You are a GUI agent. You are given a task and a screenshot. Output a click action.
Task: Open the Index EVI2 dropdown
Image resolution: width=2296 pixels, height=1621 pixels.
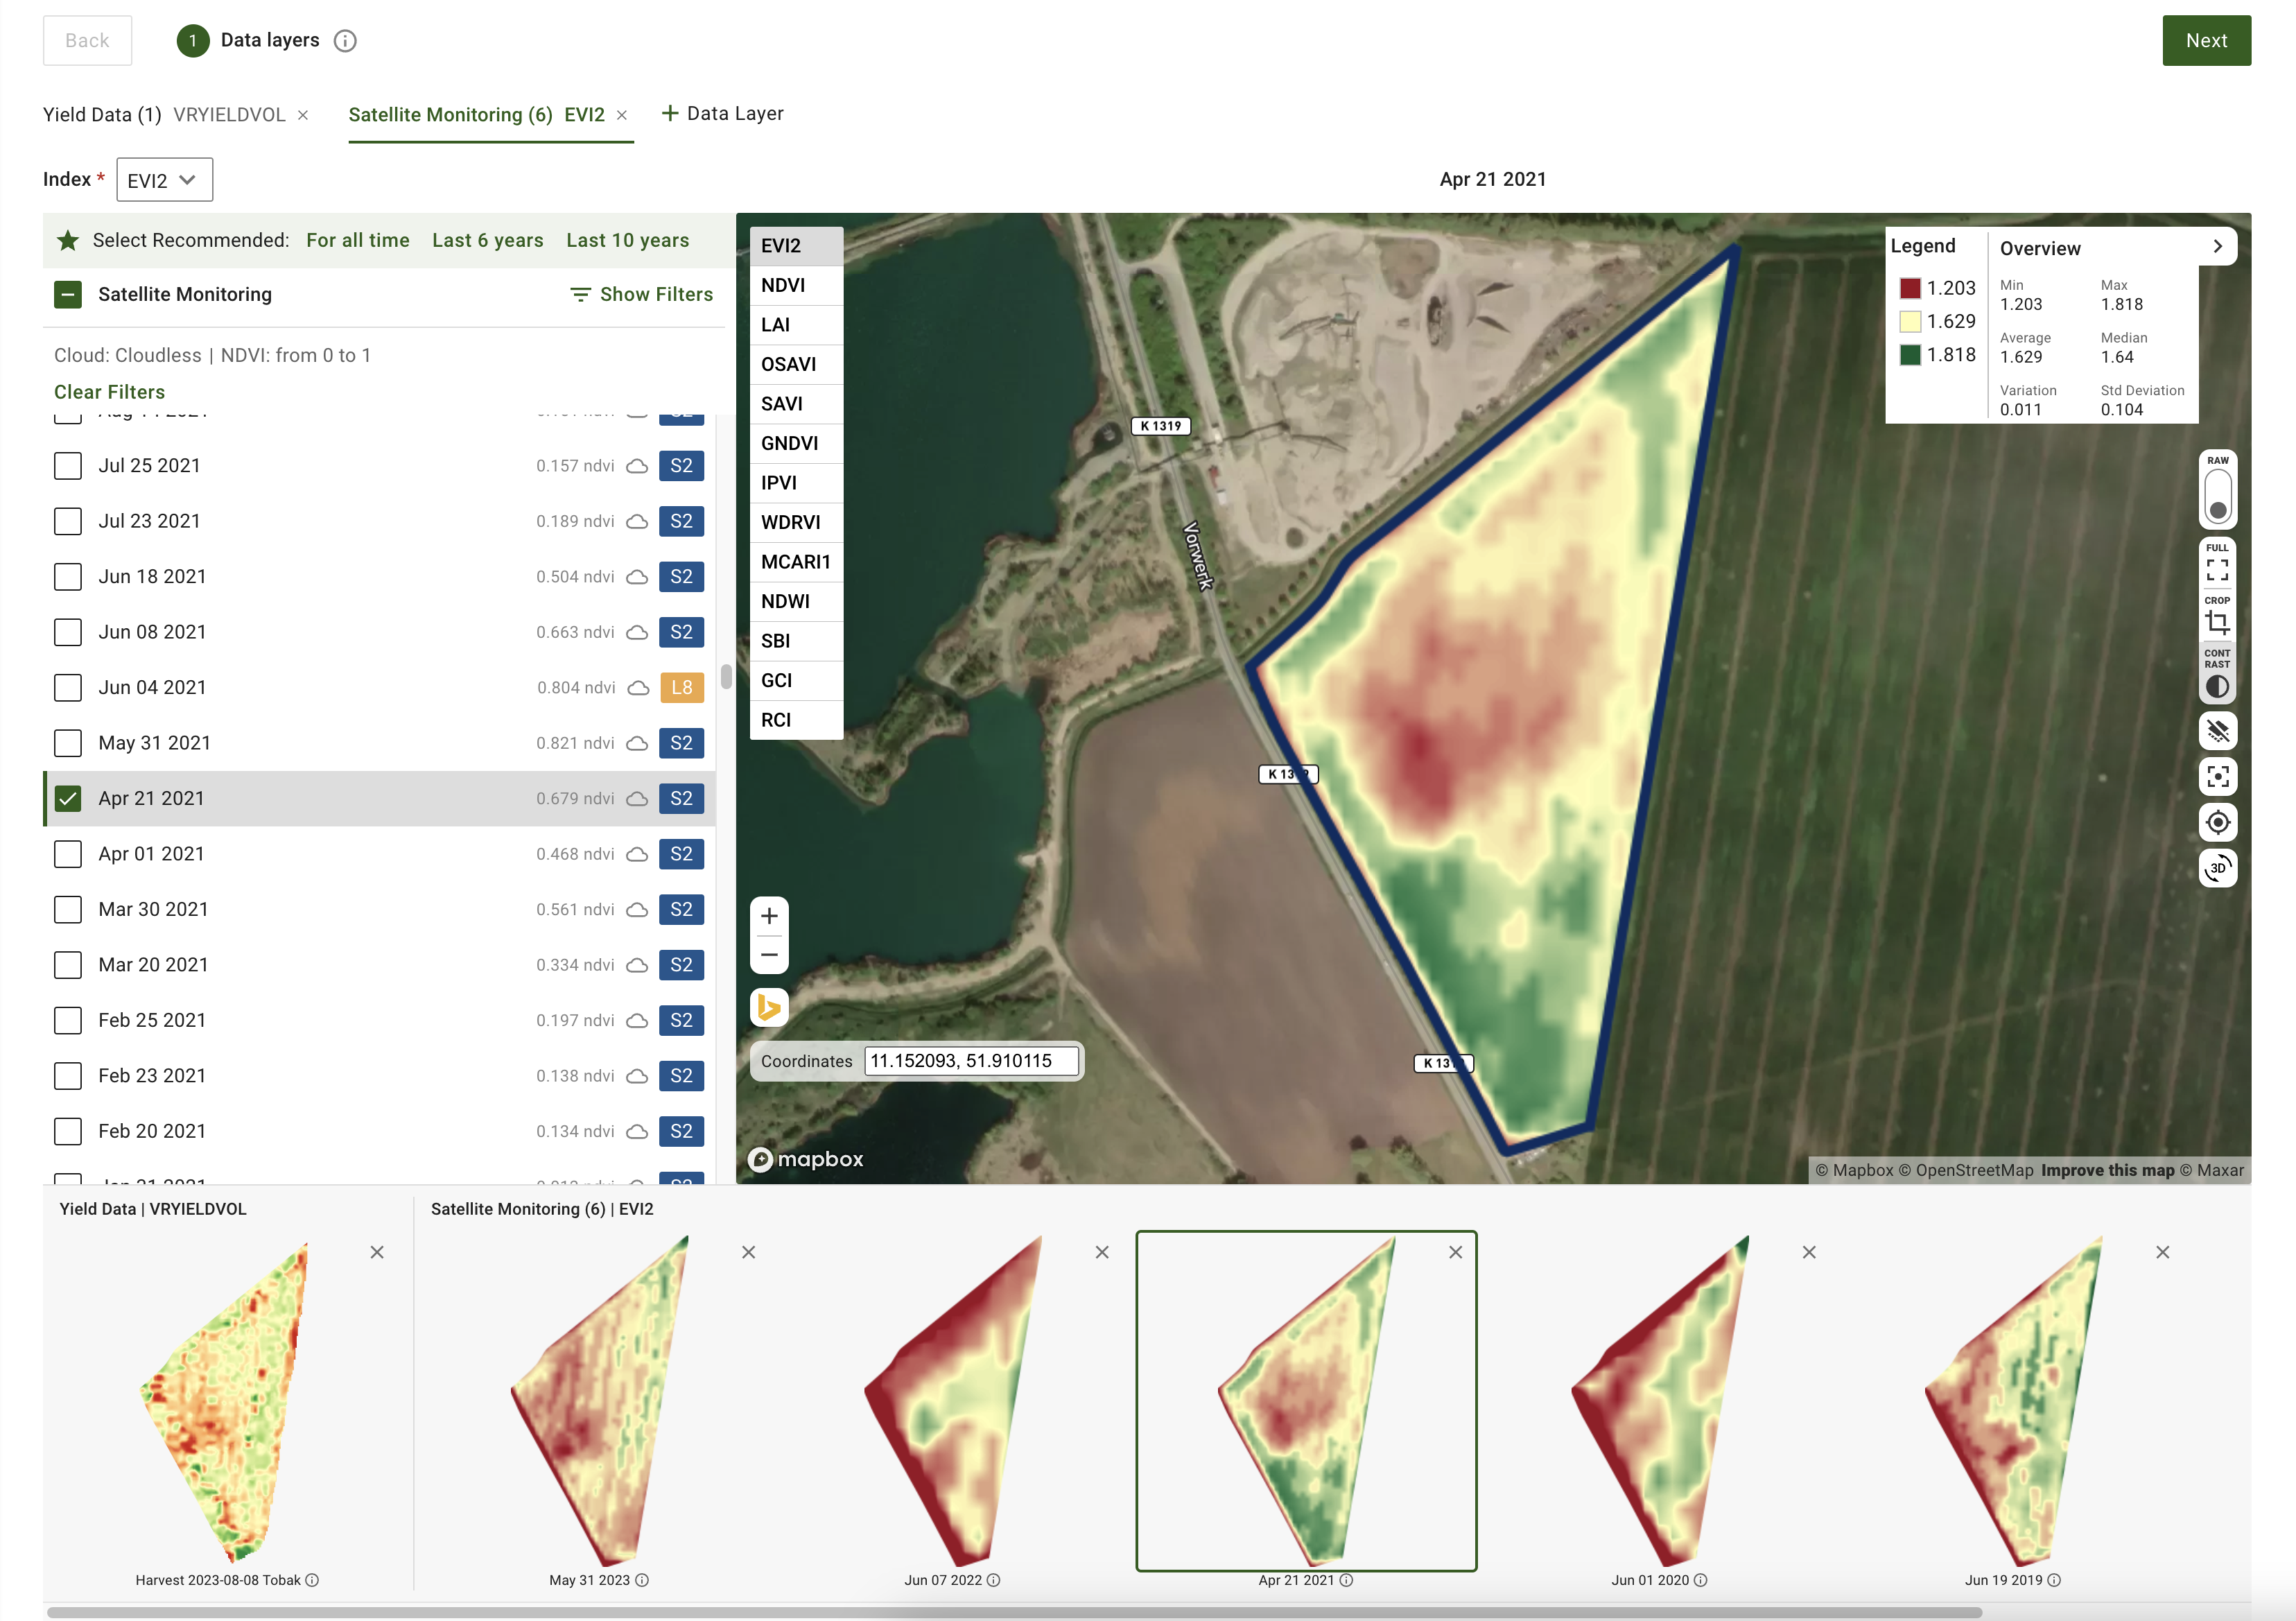point(164,180)
